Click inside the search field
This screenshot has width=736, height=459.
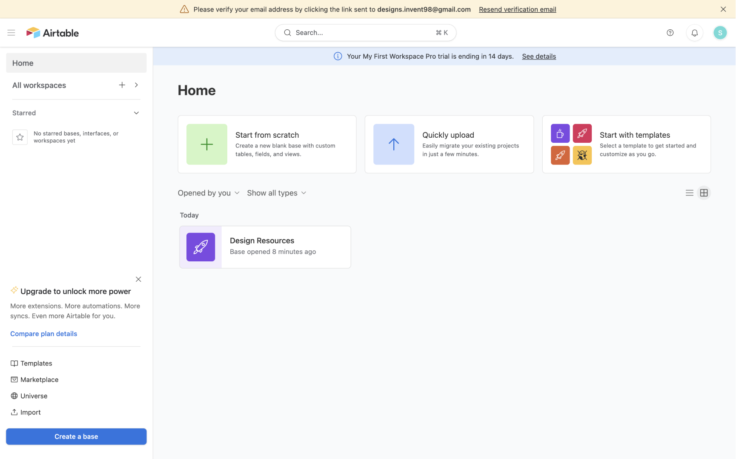[365, 32]
